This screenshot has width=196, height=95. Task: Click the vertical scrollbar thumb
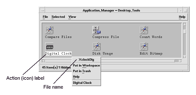tap(184, 31)
